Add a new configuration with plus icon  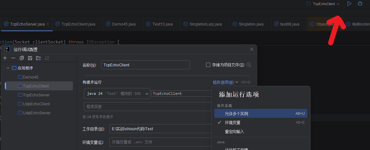click(x=5, y=58)
